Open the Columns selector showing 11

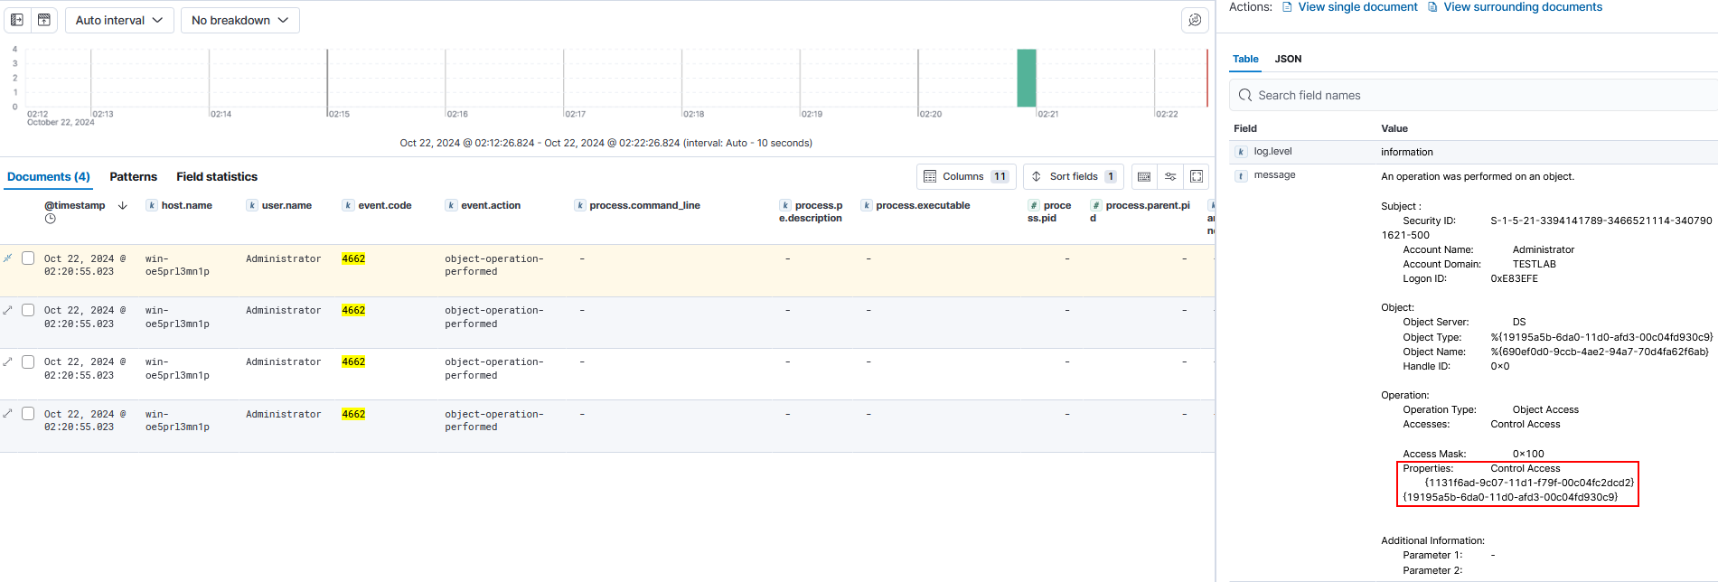[965, 176]
